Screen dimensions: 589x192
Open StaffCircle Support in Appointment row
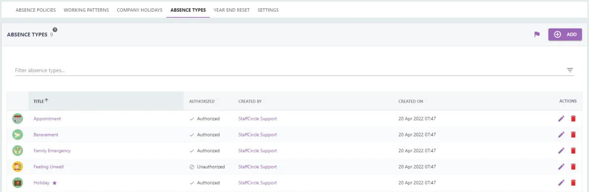tap(258, 118)
